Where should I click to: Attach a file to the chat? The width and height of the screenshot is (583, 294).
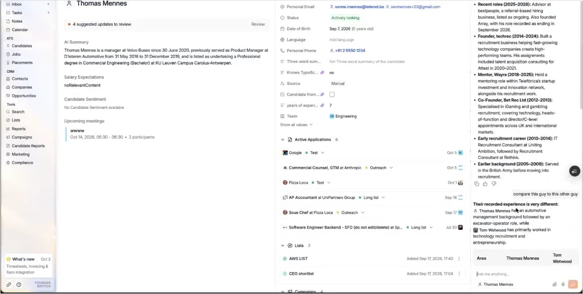tap(555, 284)
